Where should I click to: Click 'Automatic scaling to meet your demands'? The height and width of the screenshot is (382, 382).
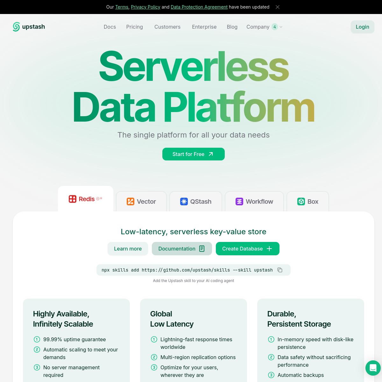pos(81,353)
